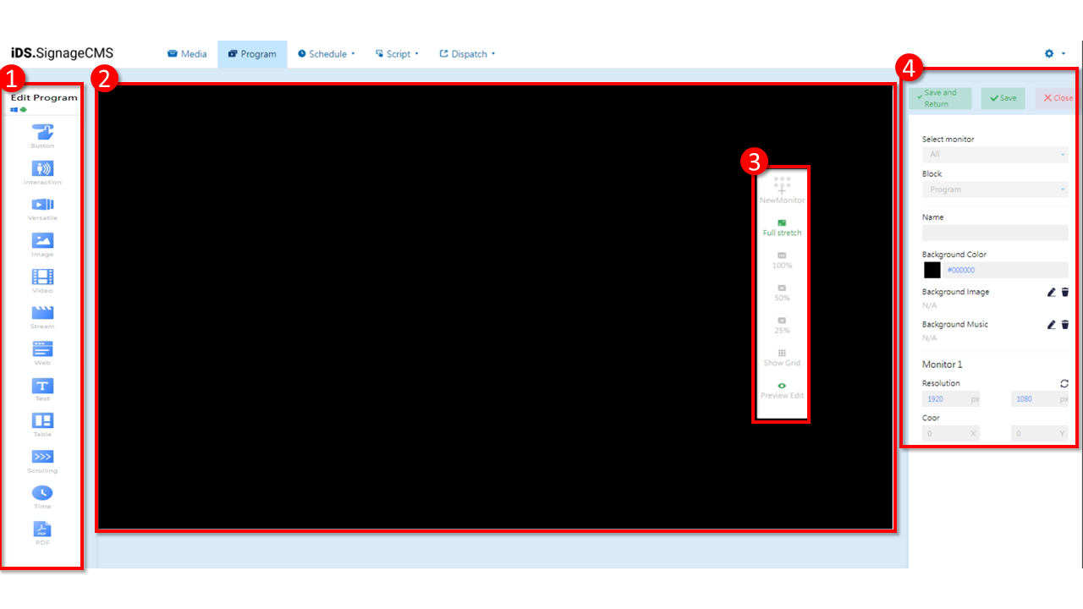Click the Save and Return button

940,98
